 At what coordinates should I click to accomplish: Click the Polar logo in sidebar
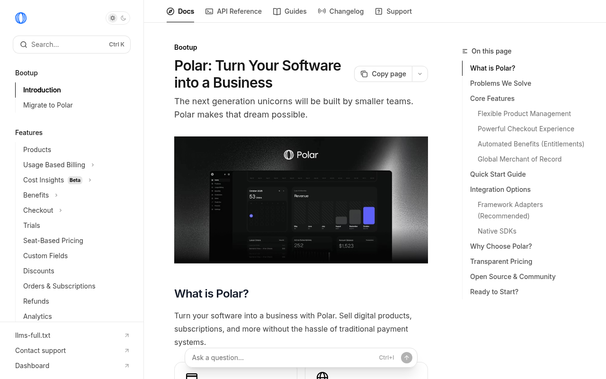click(x=21, y=18)
